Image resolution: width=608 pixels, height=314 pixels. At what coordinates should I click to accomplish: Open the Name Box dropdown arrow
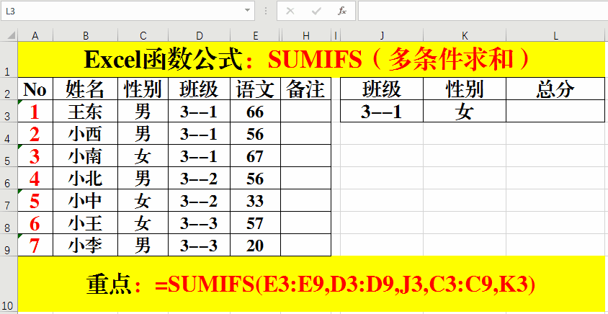tap(247, 11)
